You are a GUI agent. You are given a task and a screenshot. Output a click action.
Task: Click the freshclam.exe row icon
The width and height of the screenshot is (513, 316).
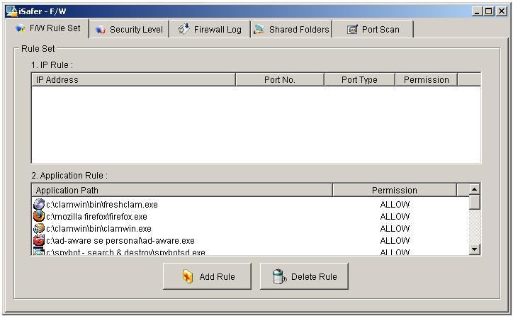pyautogui.click(x=39, y=204)
